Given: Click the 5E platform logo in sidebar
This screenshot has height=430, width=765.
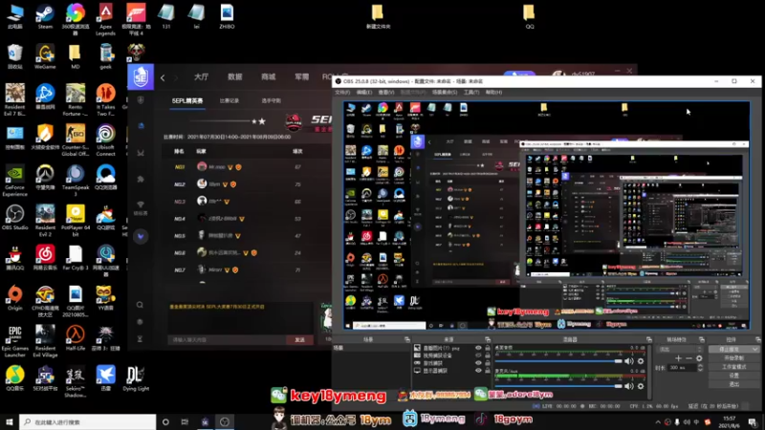Looking at the screenshot, I should click(x=141, y=76).
